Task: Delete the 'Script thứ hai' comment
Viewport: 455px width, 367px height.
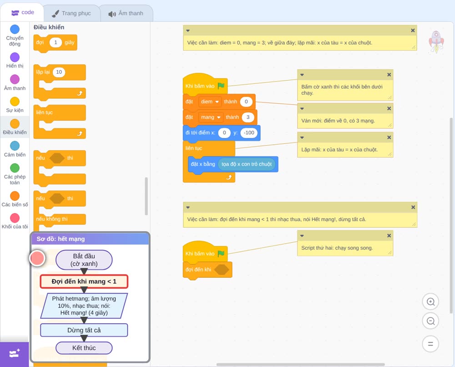Action: [x=389, y=236]
